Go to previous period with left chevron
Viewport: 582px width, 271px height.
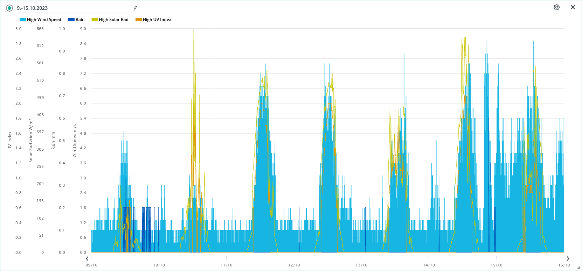87,259
